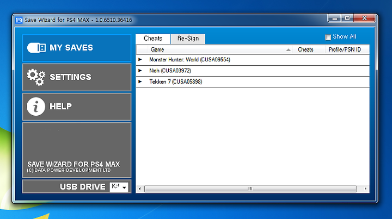Click the Settings gears icon
The image size is (392, 219).
pos(36,77)
